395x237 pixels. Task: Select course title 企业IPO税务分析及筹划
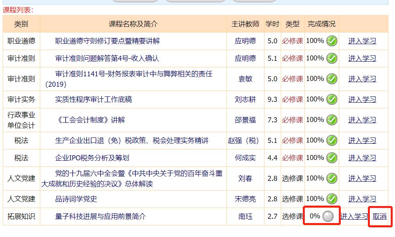92,158
